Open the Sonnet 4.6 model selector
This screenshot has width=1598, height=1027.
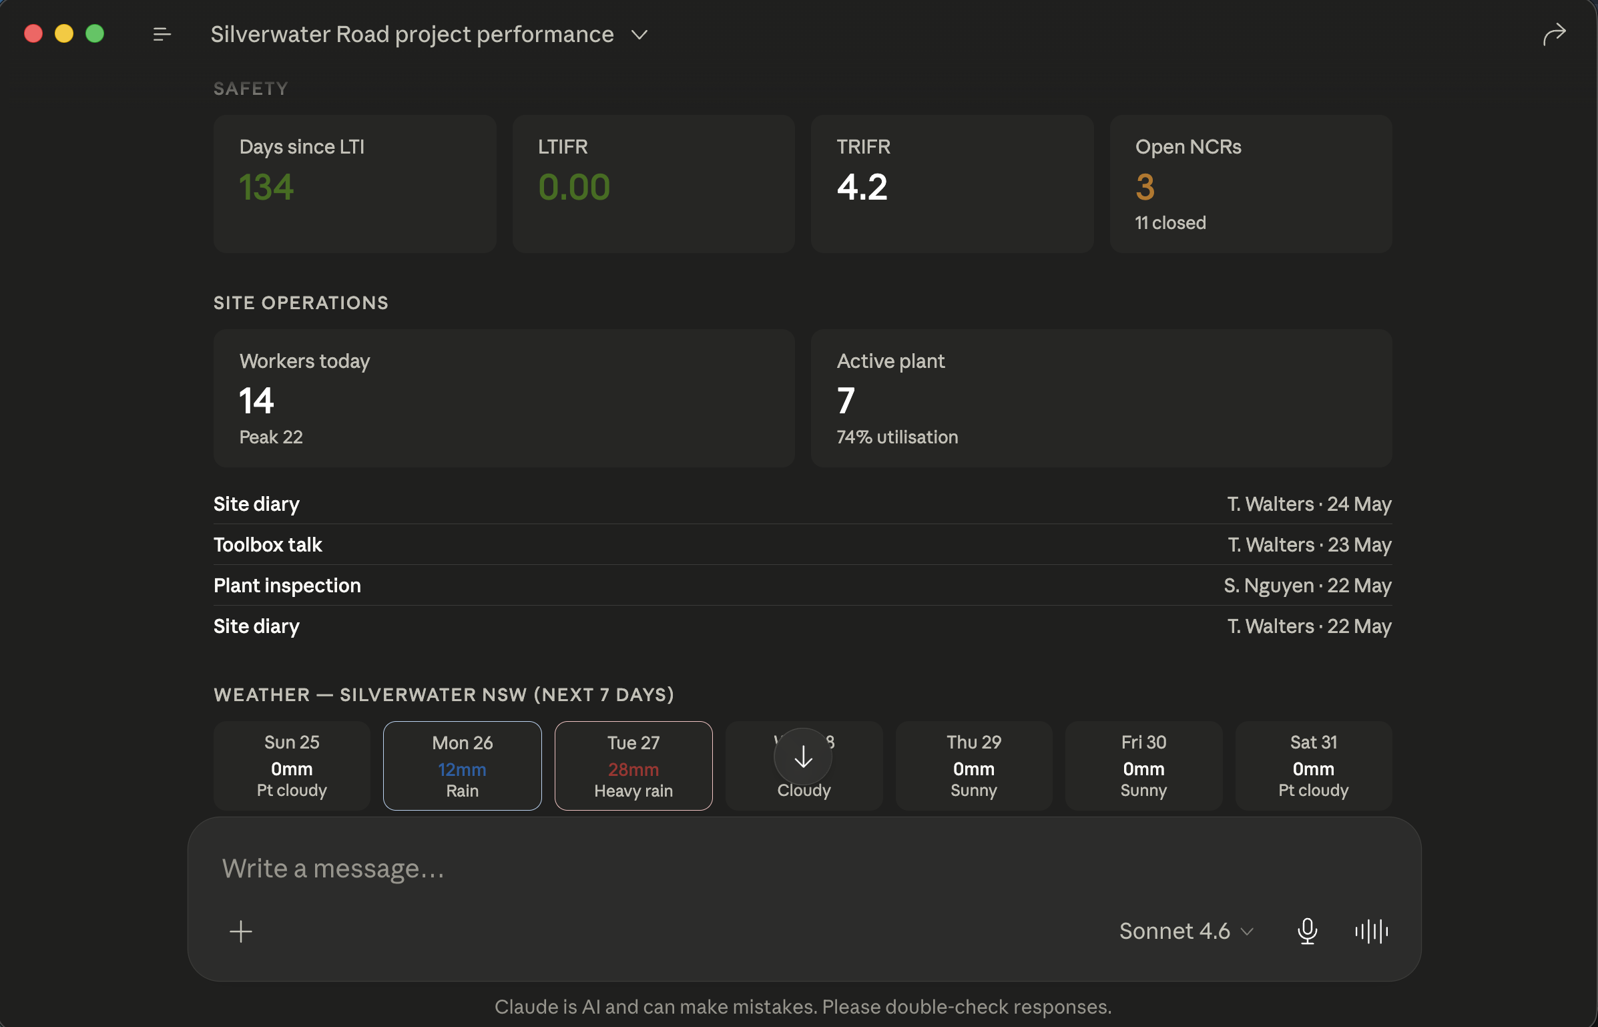[1186, 931]
